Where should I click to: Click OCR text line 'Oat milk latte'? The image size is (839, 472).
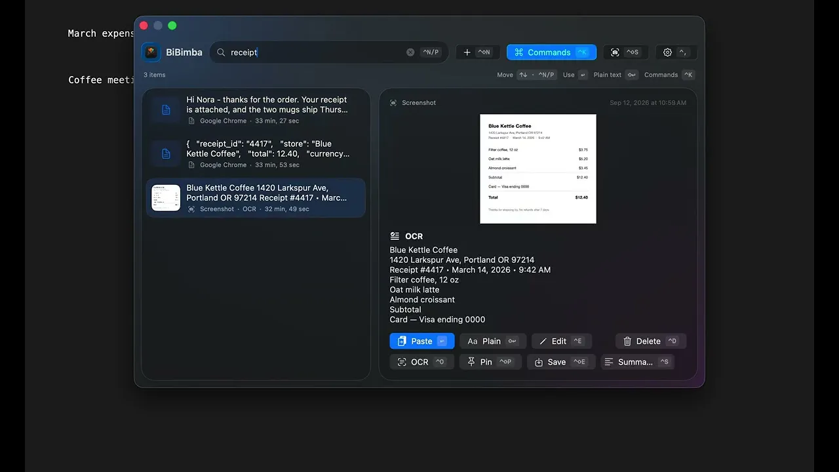point(414,290)
